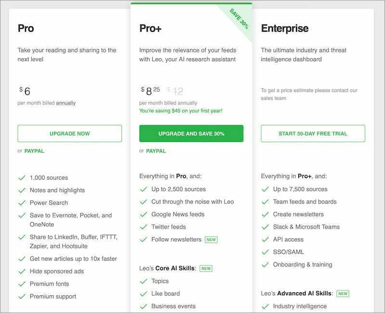Click checkmark beside Google News feeds
385x313 pixels.
(x=143, y=214)
